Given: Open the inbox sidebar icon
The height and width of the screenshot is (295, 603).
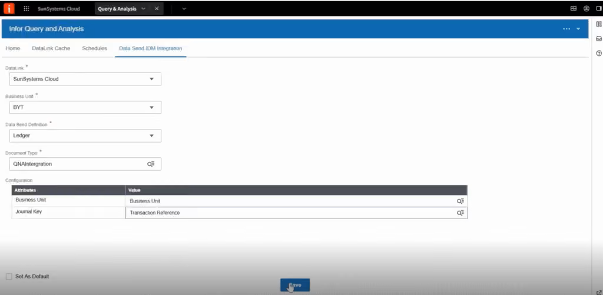Looking at the screenshot, I should coord(599,39).
